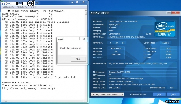Click the CPUID Rev. field '3A'
Screen dimensions: 181x104
(117, 43)
